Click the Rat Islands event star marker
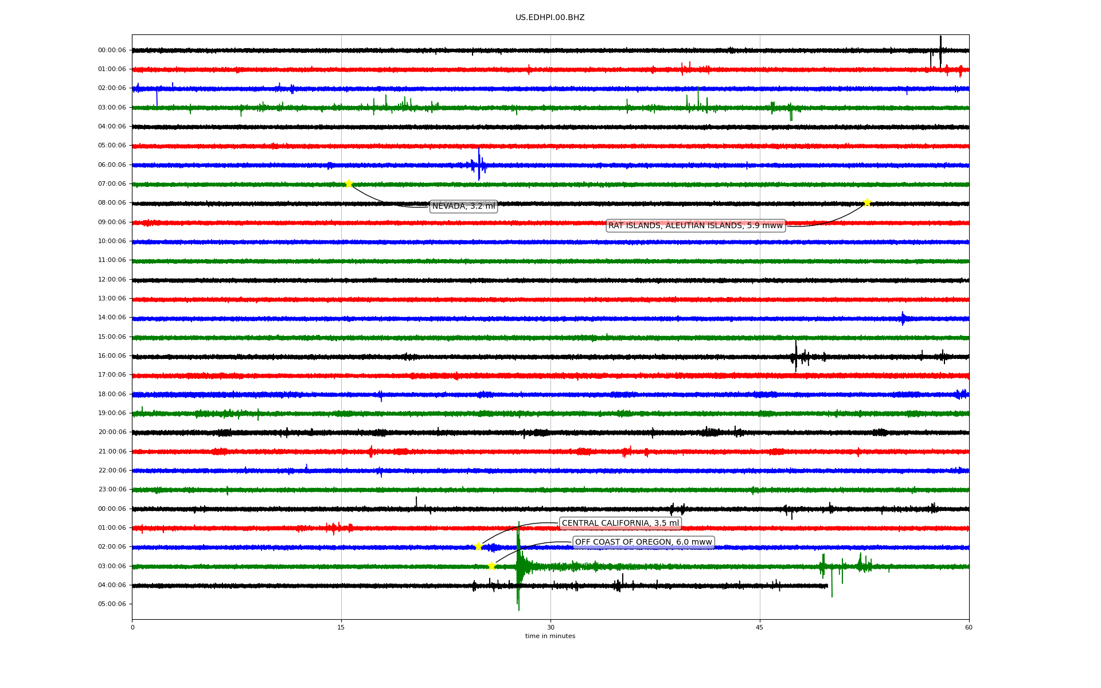The width and height of the screenshot is (1101, 688). [x=867, y=202]
